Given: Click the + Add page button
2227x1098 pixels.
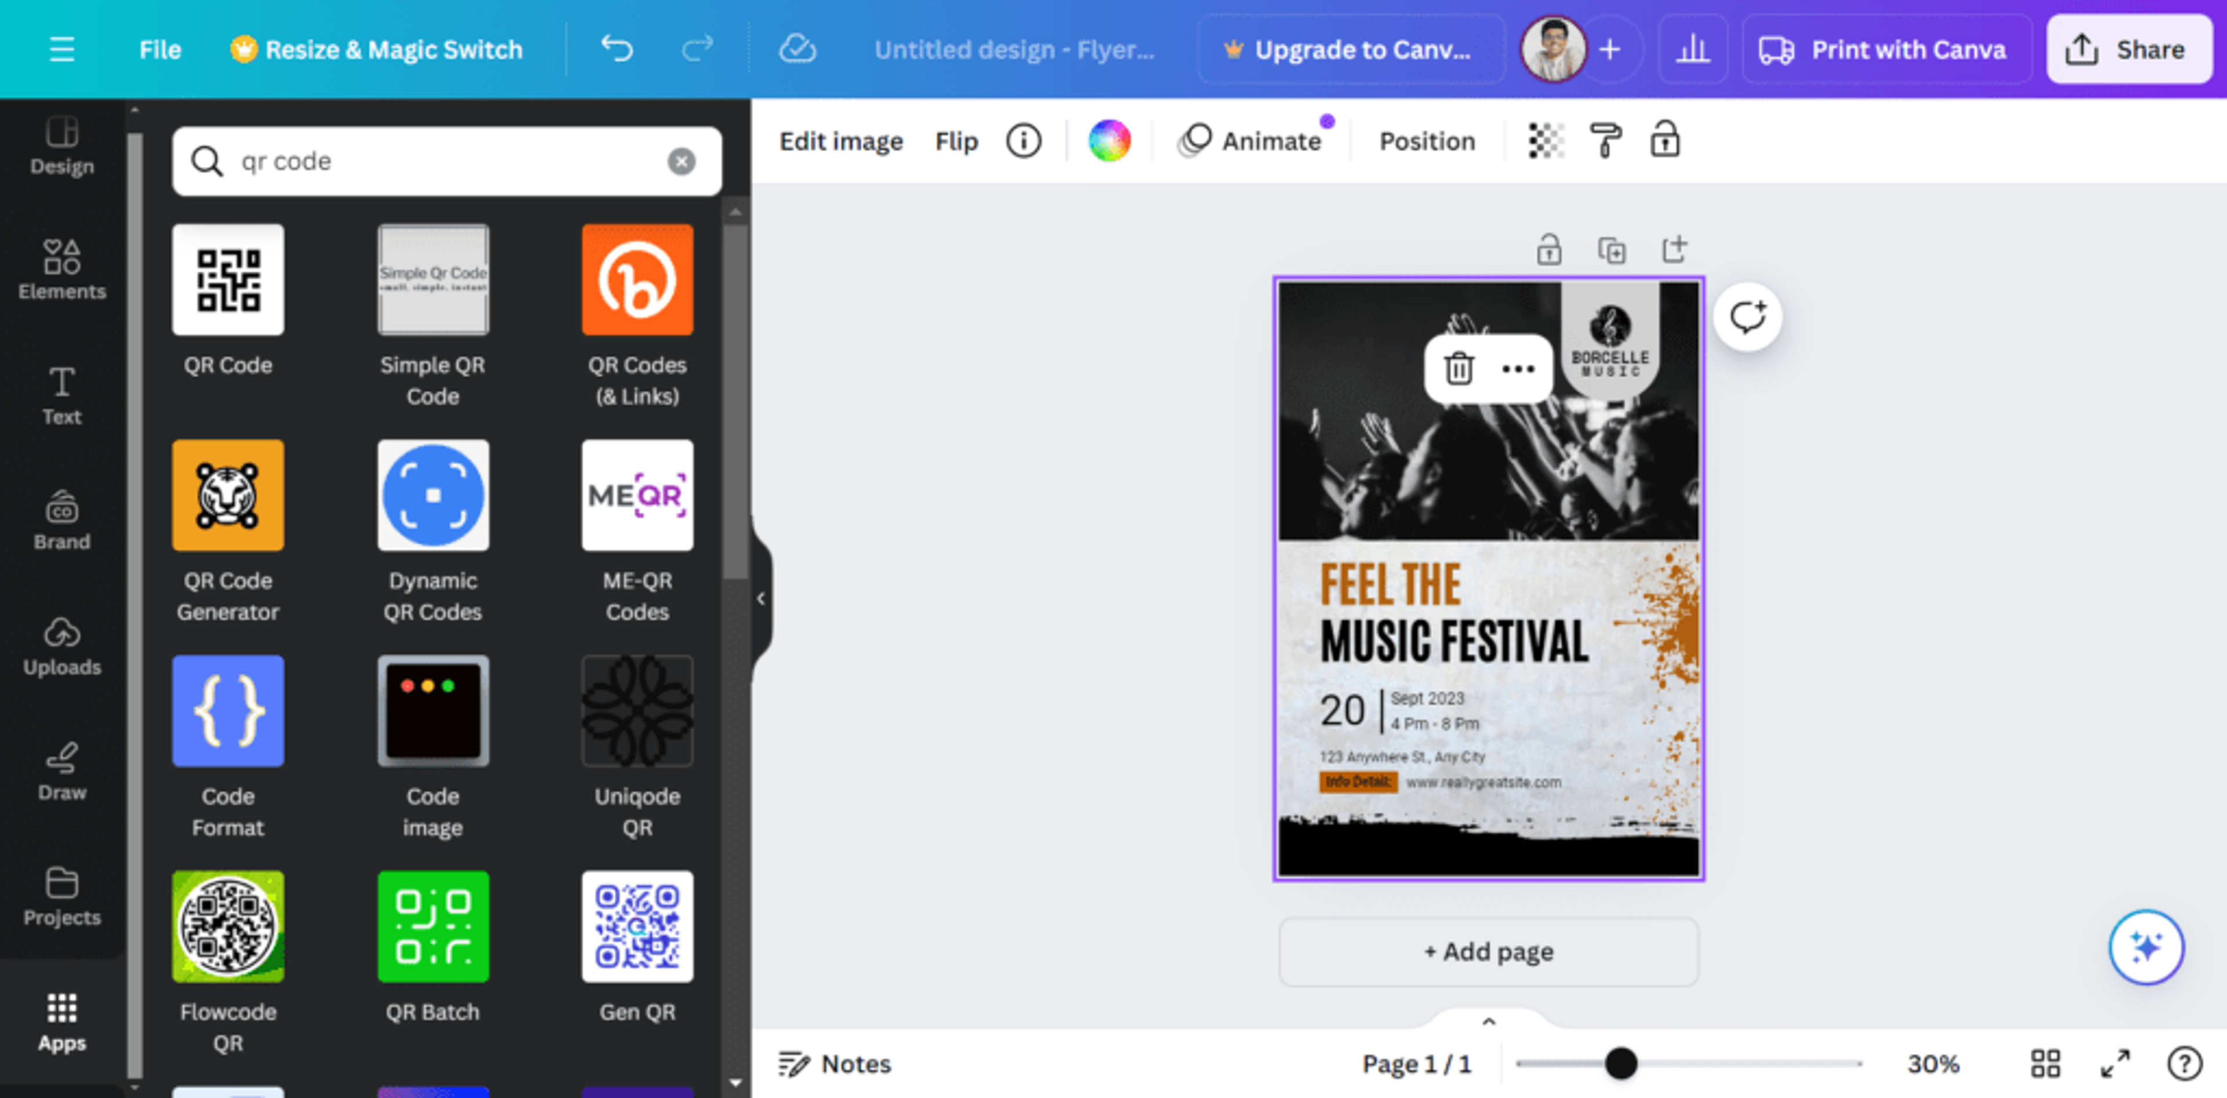Looking at the screenshot, I should [x=1489, y=952].
